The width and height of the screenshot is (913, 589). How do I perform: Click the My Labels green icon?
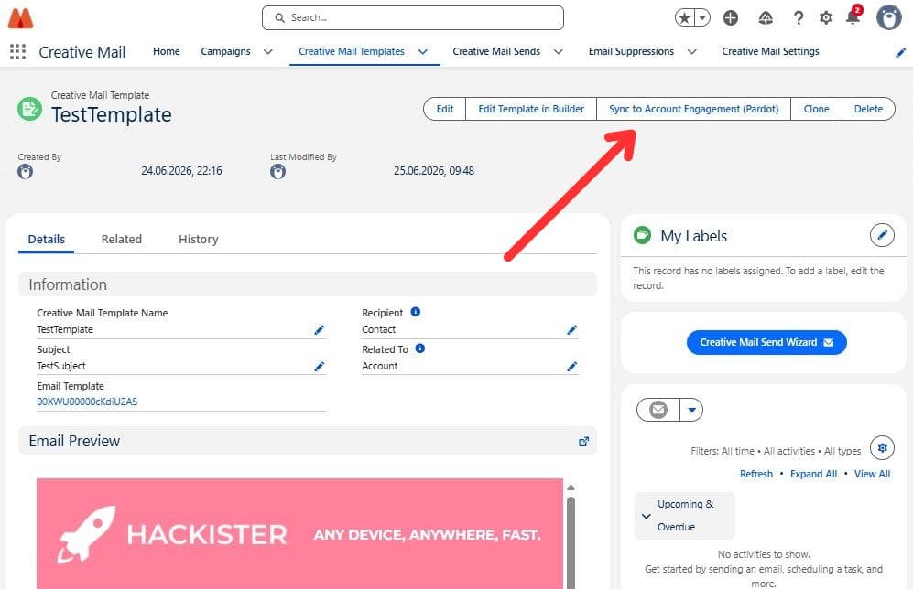(x=642, y=235)
